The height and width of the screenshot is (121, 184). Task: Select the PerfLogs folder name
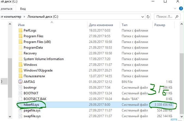(30, 30)
